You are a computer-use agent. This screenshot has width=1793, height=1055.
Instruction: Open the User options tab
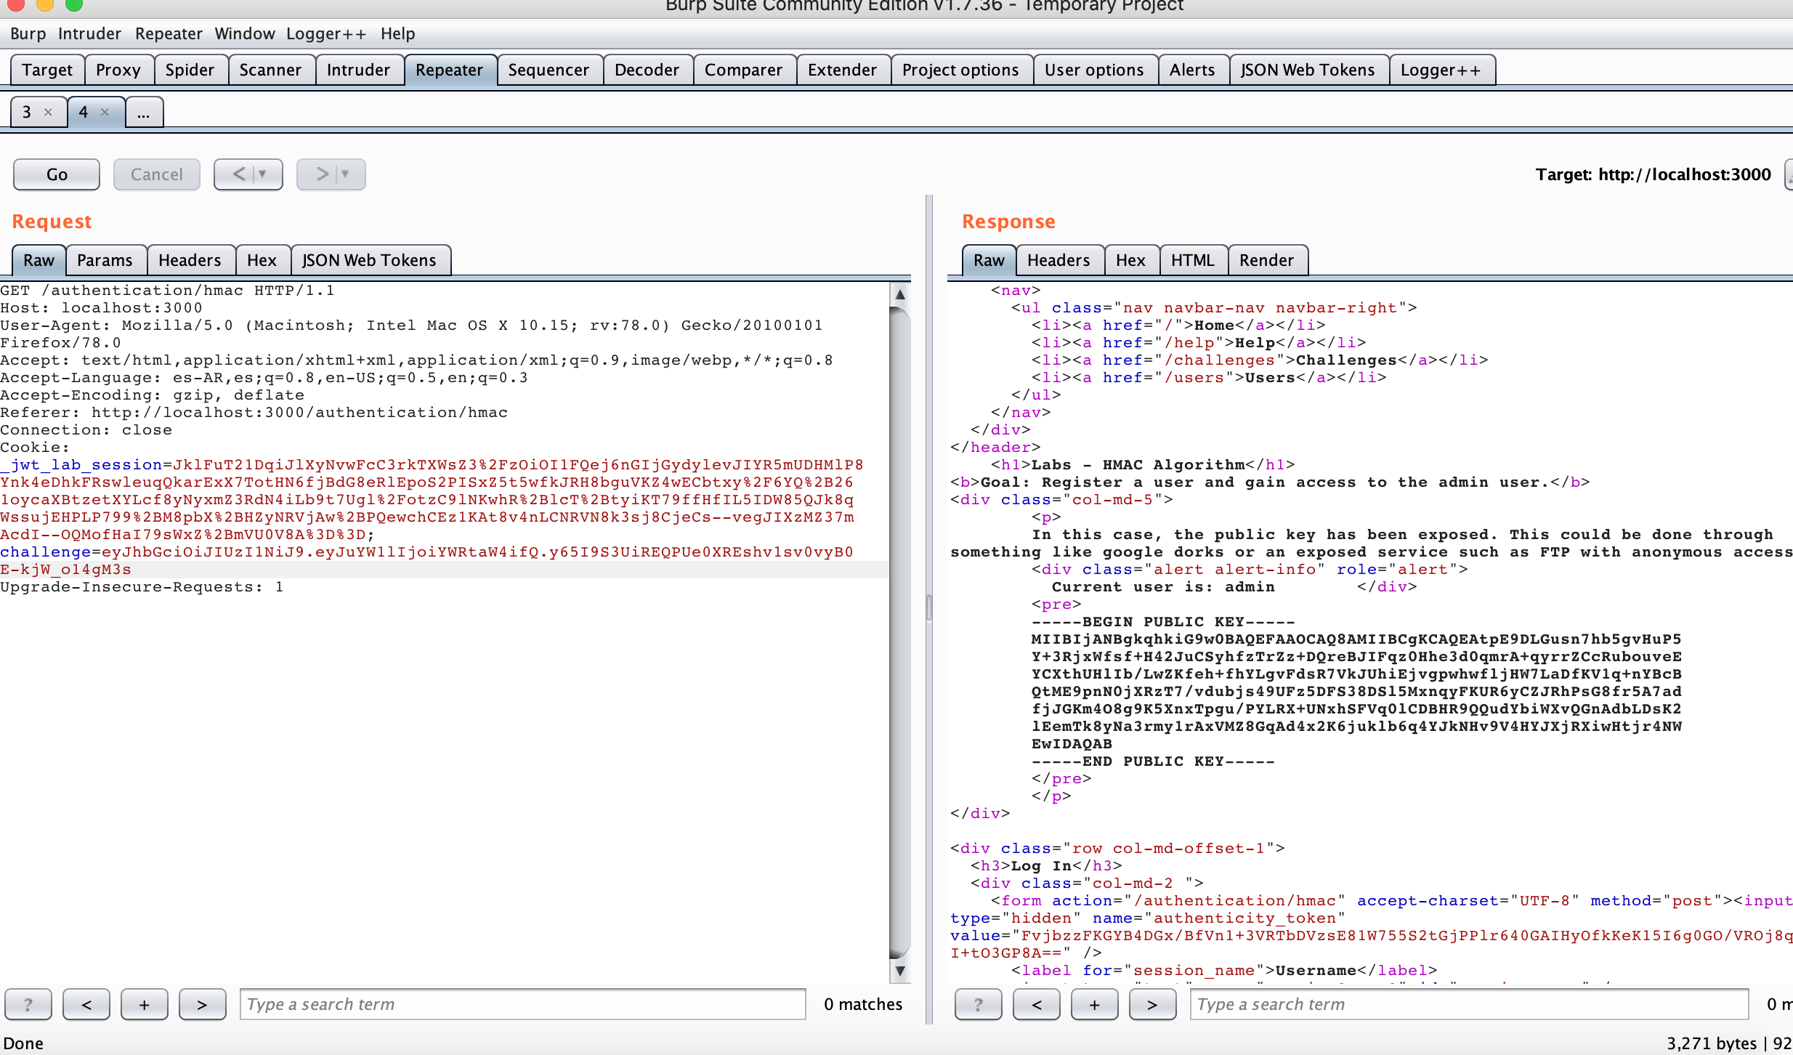click(x=1094, y=70)
